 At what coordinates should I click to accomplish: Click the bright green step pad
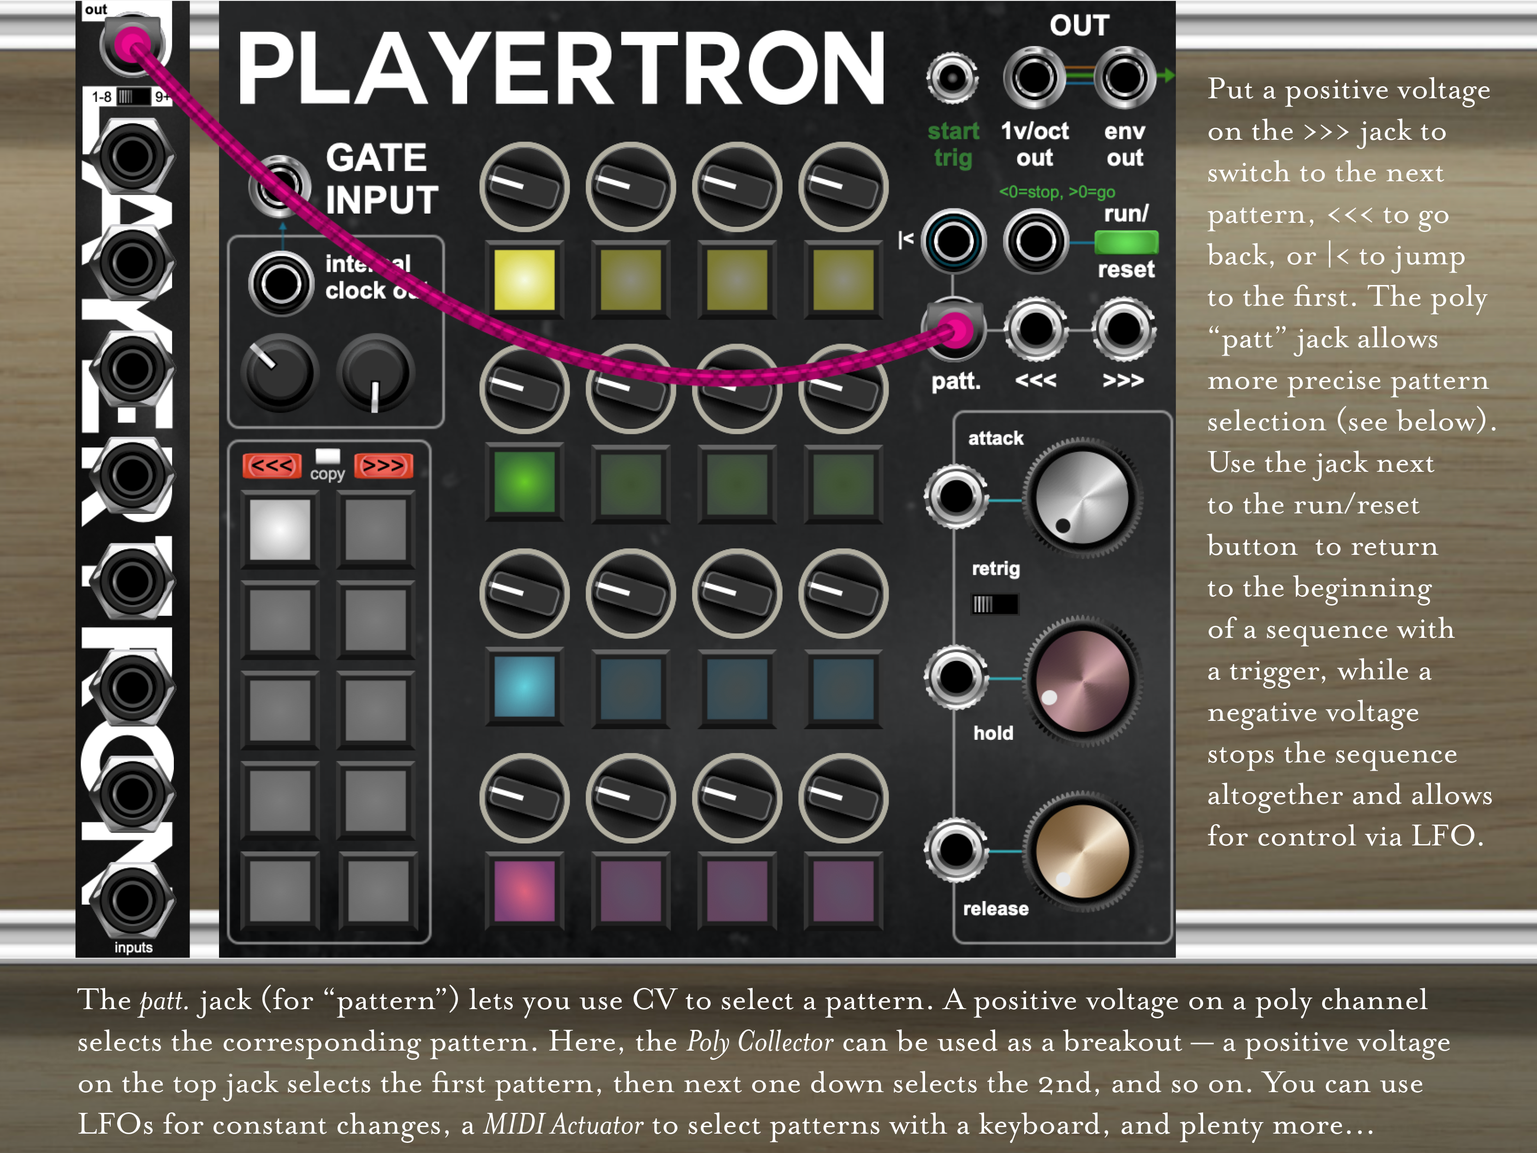click(524, 481)
